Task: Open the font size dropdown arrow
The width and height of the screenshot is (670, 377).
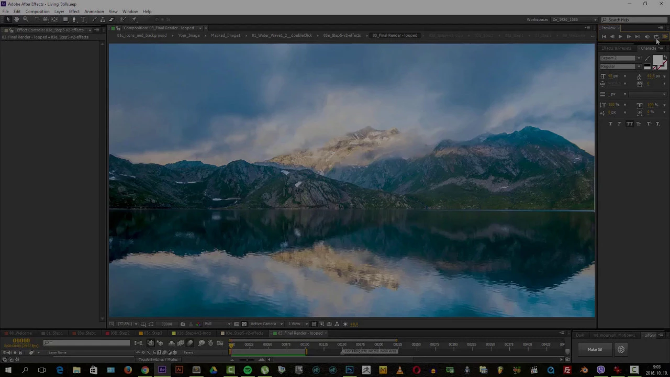Action: (625, 76)
